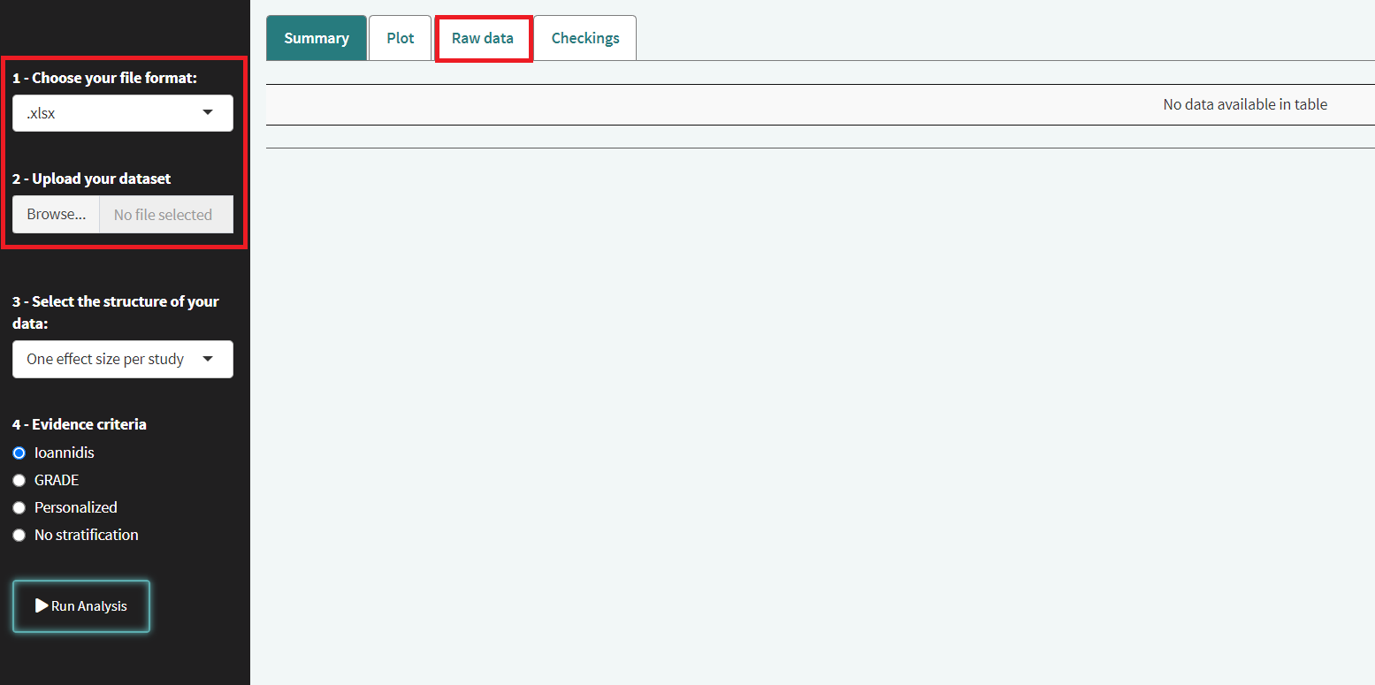The image size is (1375, 685).
Task: Go to the Raw data tab
Action: tap(482, 38)
